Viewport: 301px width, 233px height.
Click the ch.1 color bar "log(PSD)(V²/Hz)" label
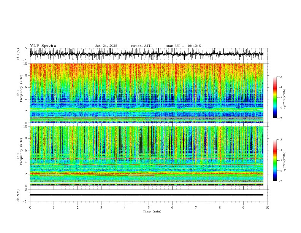[285, 99]
